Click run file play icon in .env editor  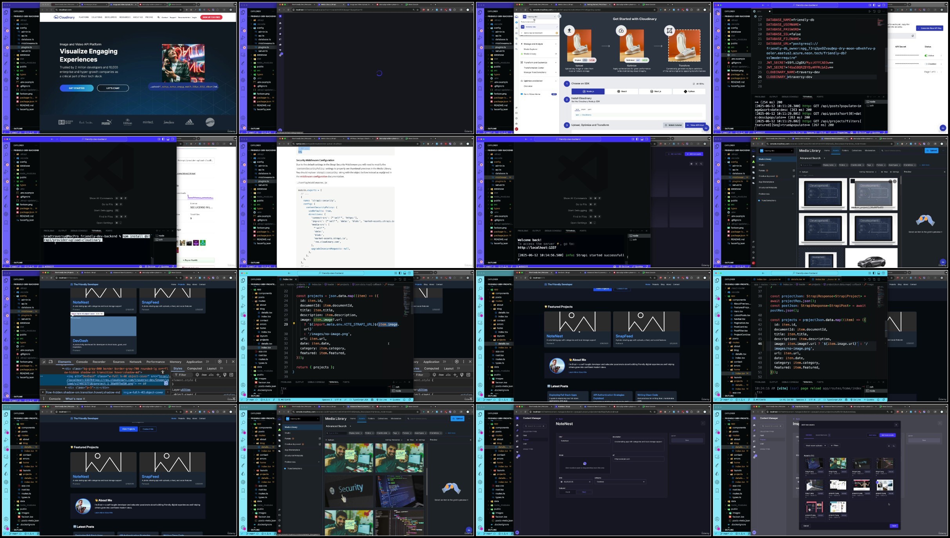coord(870,11)
